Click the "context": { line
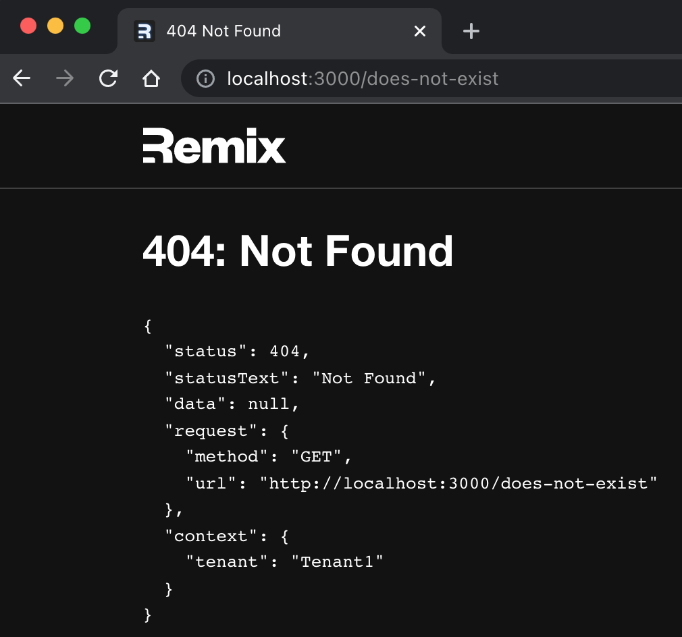Image resolution: width=682 pixels, height=637 pixels. 227,536
